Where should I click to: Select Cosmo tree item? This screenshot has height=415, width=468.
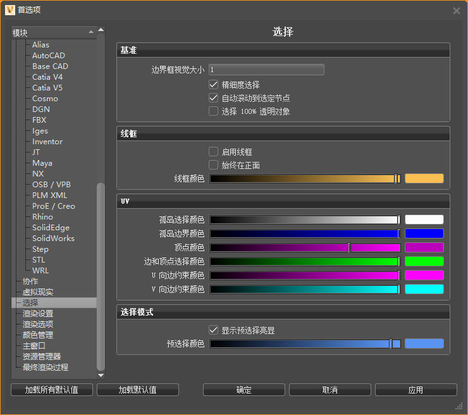(x=45, y=99)
